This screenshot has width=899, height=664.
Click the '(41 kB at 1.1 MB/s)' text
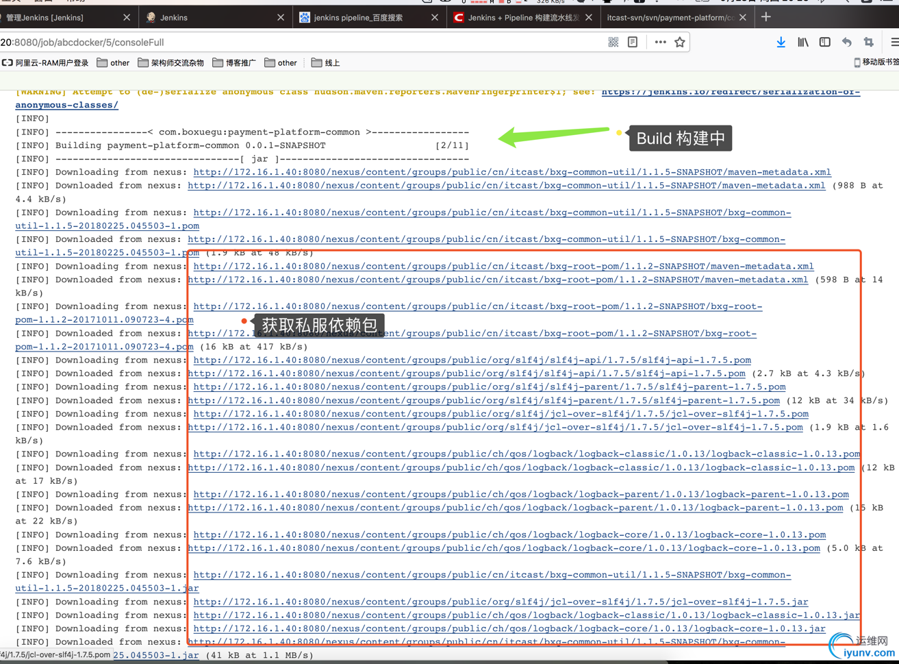[259, 655]
